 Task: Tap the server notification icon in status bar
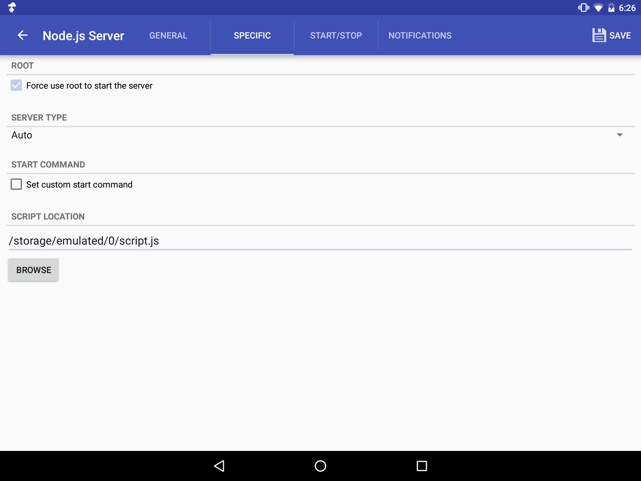click(12, 7)
